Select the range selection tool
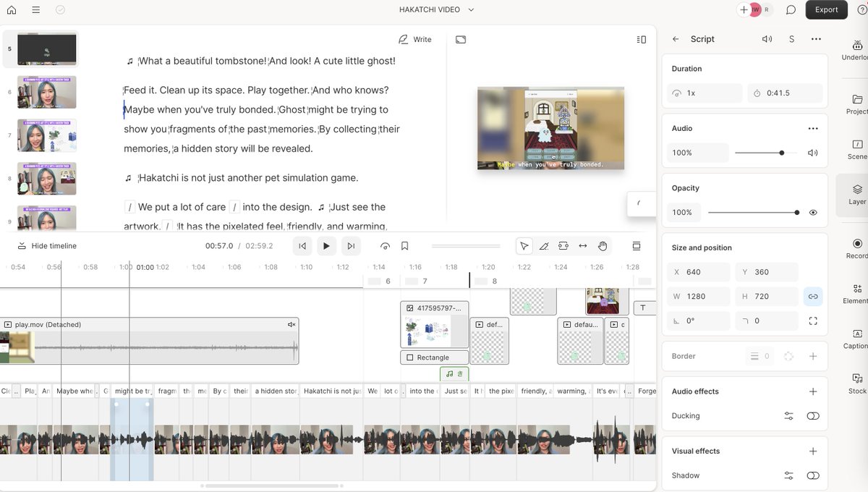This screenshot has height=492, width=868. pos(563,246)
